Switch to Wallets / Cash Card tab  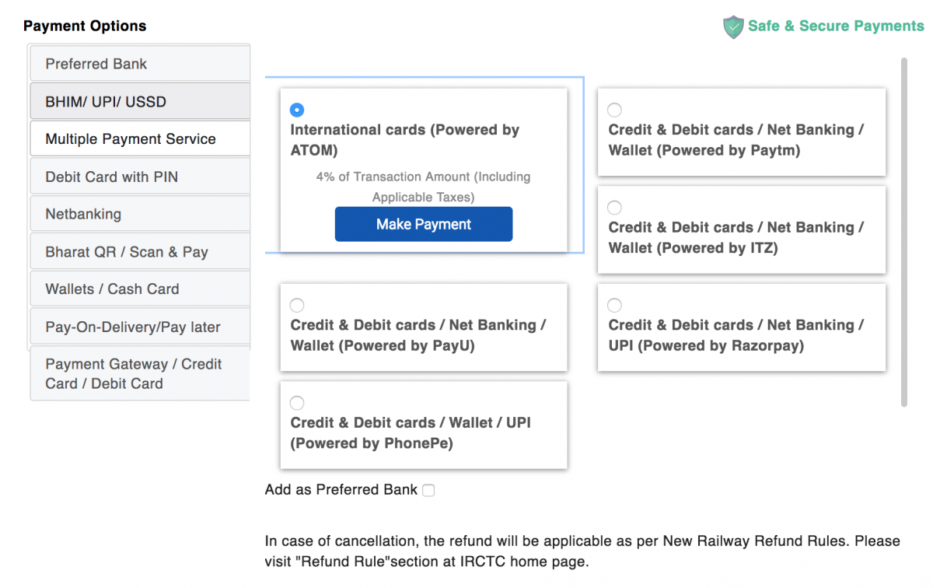point(140,289)
